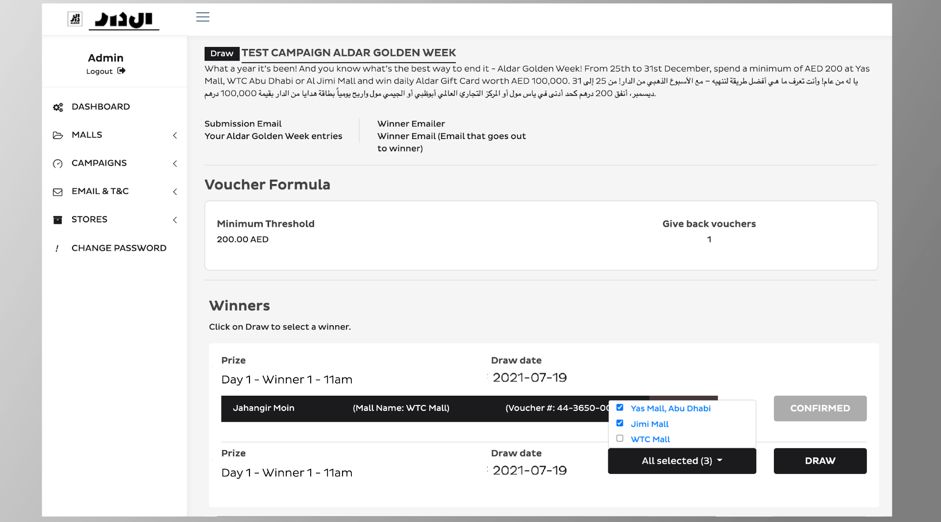
Task: Expand the Stores submenu chevron
Action: point(175,220)
